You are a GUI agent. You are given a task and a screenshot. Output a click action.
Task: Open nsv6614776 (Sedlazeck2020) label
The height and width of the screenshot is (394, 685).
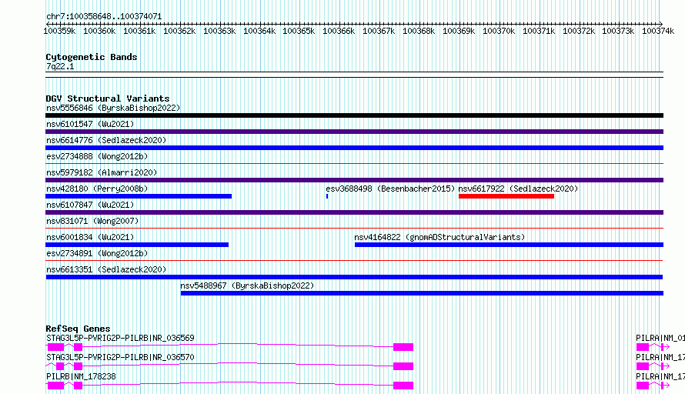(106, 140)
